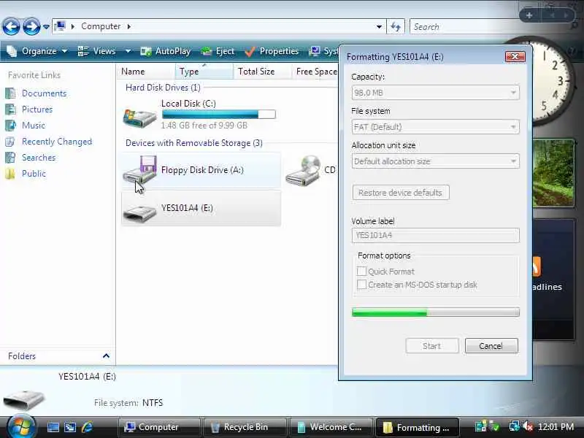Open Properties from the toolbar
The width and height of the screenshot is (584, 438).
point(272,51)
